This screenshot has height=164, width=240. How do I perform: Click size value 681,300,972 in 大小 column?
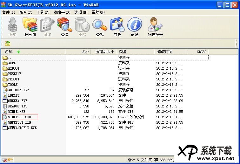[78, 117]
